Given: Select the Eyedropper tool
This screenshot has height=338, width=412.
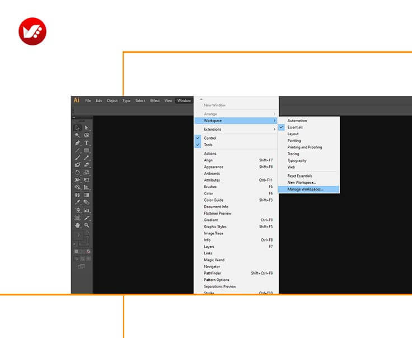Looking at the screenshot, I should [77, 202].
